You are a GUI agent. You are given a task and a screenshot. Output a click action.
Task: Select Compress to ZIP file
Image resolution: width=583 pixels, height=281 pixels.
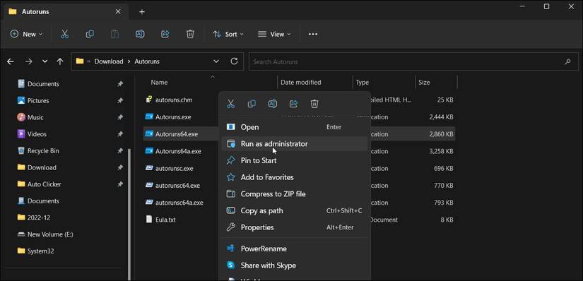(294, 194)
